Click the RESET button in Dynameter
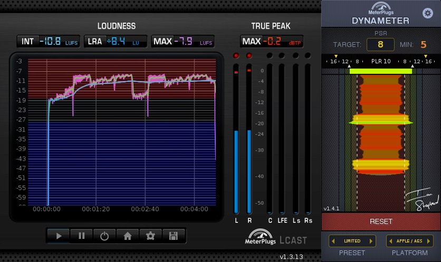This screenshot has width=441, height=262. [381, 221]
